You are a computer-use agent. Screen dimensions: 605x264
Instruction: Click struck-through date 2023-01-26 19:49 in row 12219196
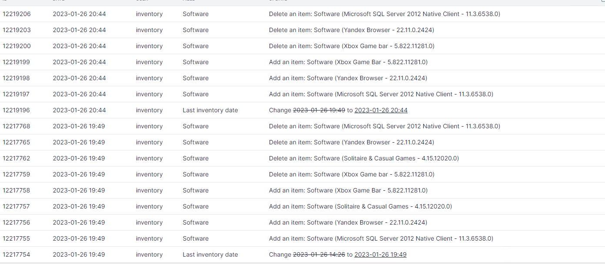point(319,110)
